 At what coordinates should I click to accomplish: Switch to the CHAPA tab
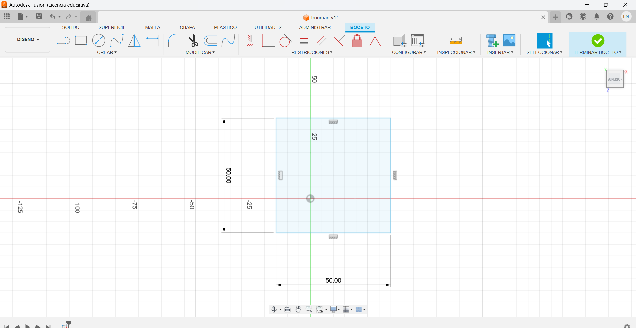187,27
